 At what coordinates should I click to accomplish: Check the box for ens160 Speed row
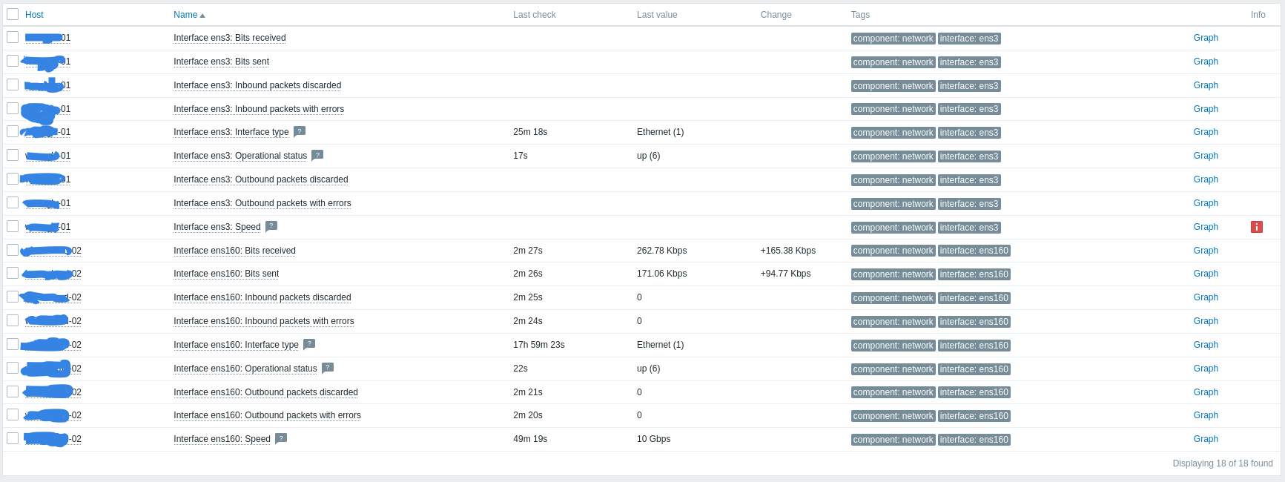pos(13,438)
